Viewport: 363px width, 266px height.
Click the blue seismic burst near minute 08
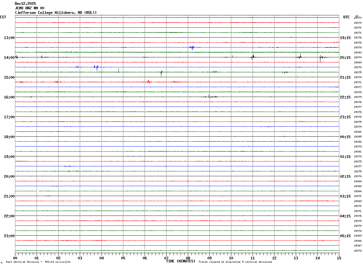[192, 47]
